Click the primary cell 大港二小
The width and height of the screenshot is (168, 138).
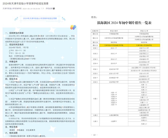tap(144, 87)
